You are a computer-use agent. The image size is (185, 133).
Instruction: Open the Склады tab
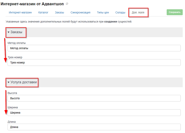pos(120,12)
